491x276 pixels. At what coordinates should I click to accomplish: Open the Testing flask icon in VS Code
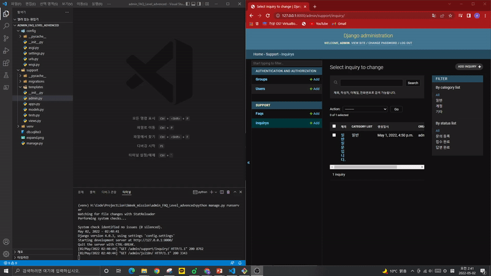(x=6, y=75)
